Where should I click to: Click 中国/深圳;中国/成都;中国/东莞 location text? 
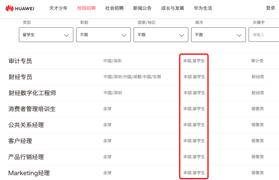tap(132, 77)
